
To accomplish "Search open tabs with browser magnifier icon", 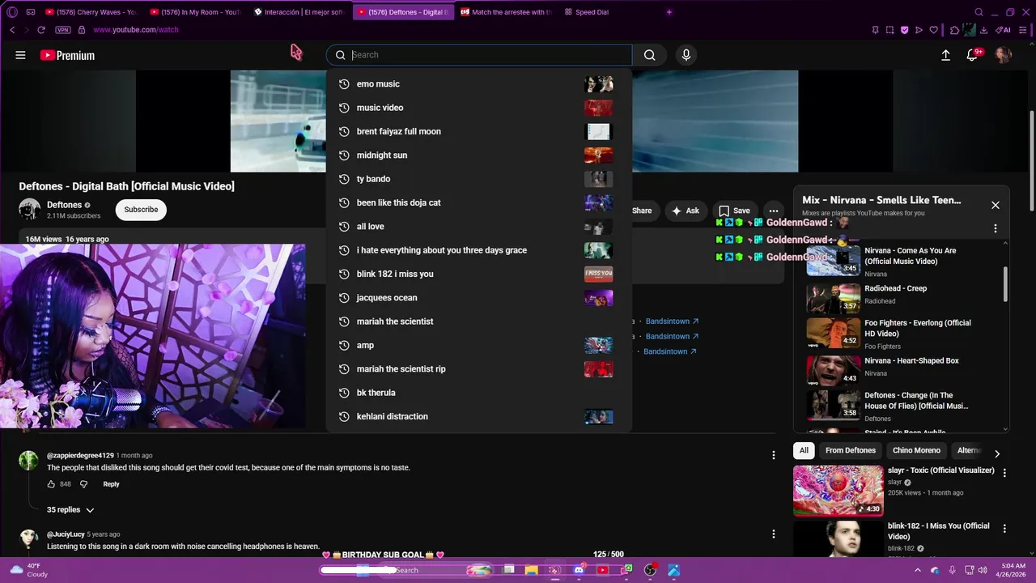I will click(979, 12).
